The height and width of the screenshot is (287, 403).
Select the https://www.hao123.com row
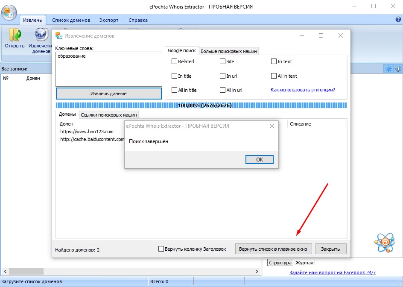click(x=87, y=132)
